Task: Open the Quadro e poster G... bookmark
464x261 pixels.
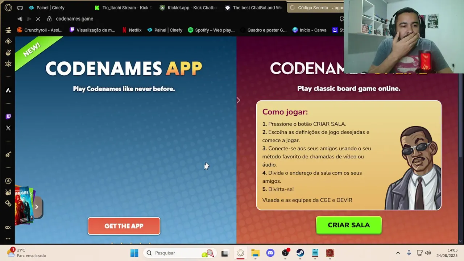Action: click(264, 30)
